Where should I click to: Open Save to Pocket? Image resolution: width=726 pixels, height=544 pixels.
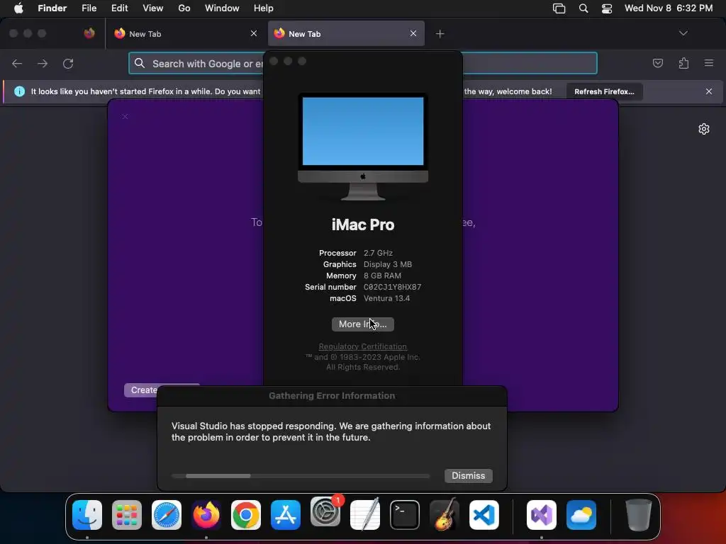(x=657, y=63)
